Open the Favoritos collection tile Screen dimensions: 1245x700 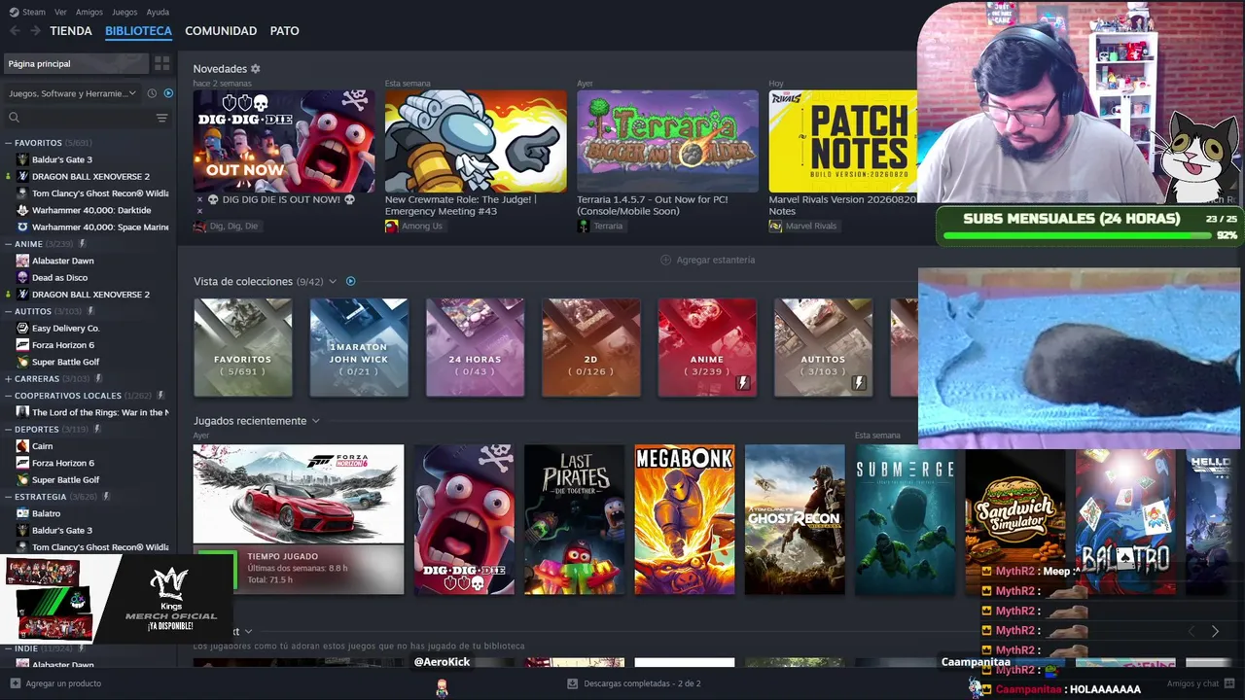click(x=243, y=347)
